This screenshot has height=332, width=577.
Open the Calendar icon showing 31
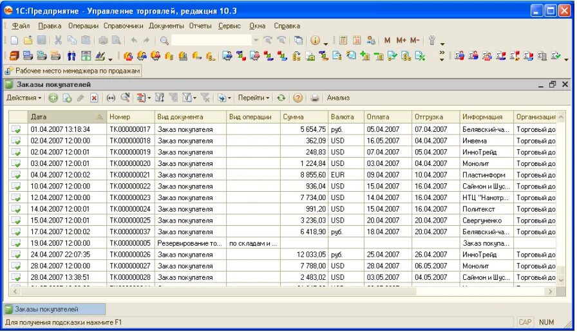(x=357, y=40)
